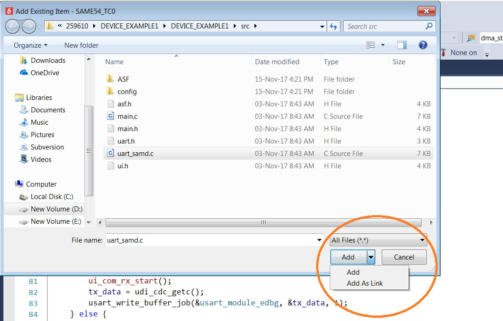
Task: Open the Organize menu
Action: [x=30, y=45]
